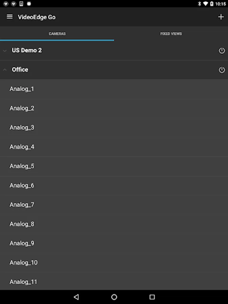
Task: Select the Analog_3 camera
Action: click(x=22, y=128)
